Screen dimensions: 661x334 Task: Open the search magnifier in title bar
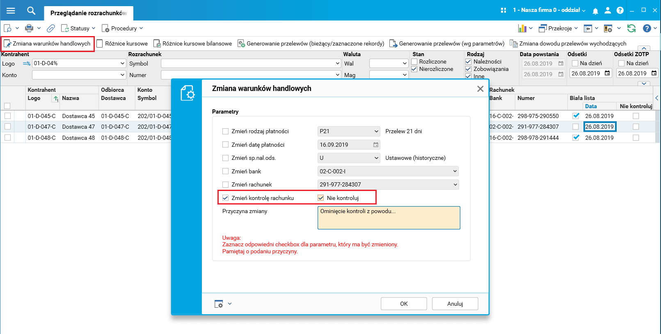point(31,11)
